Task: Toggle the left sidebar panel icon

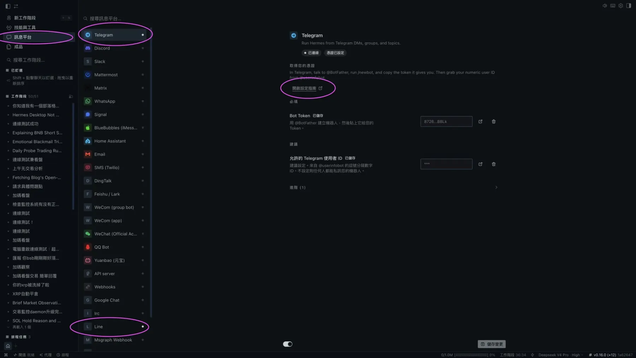Action: tap(8, 6)
